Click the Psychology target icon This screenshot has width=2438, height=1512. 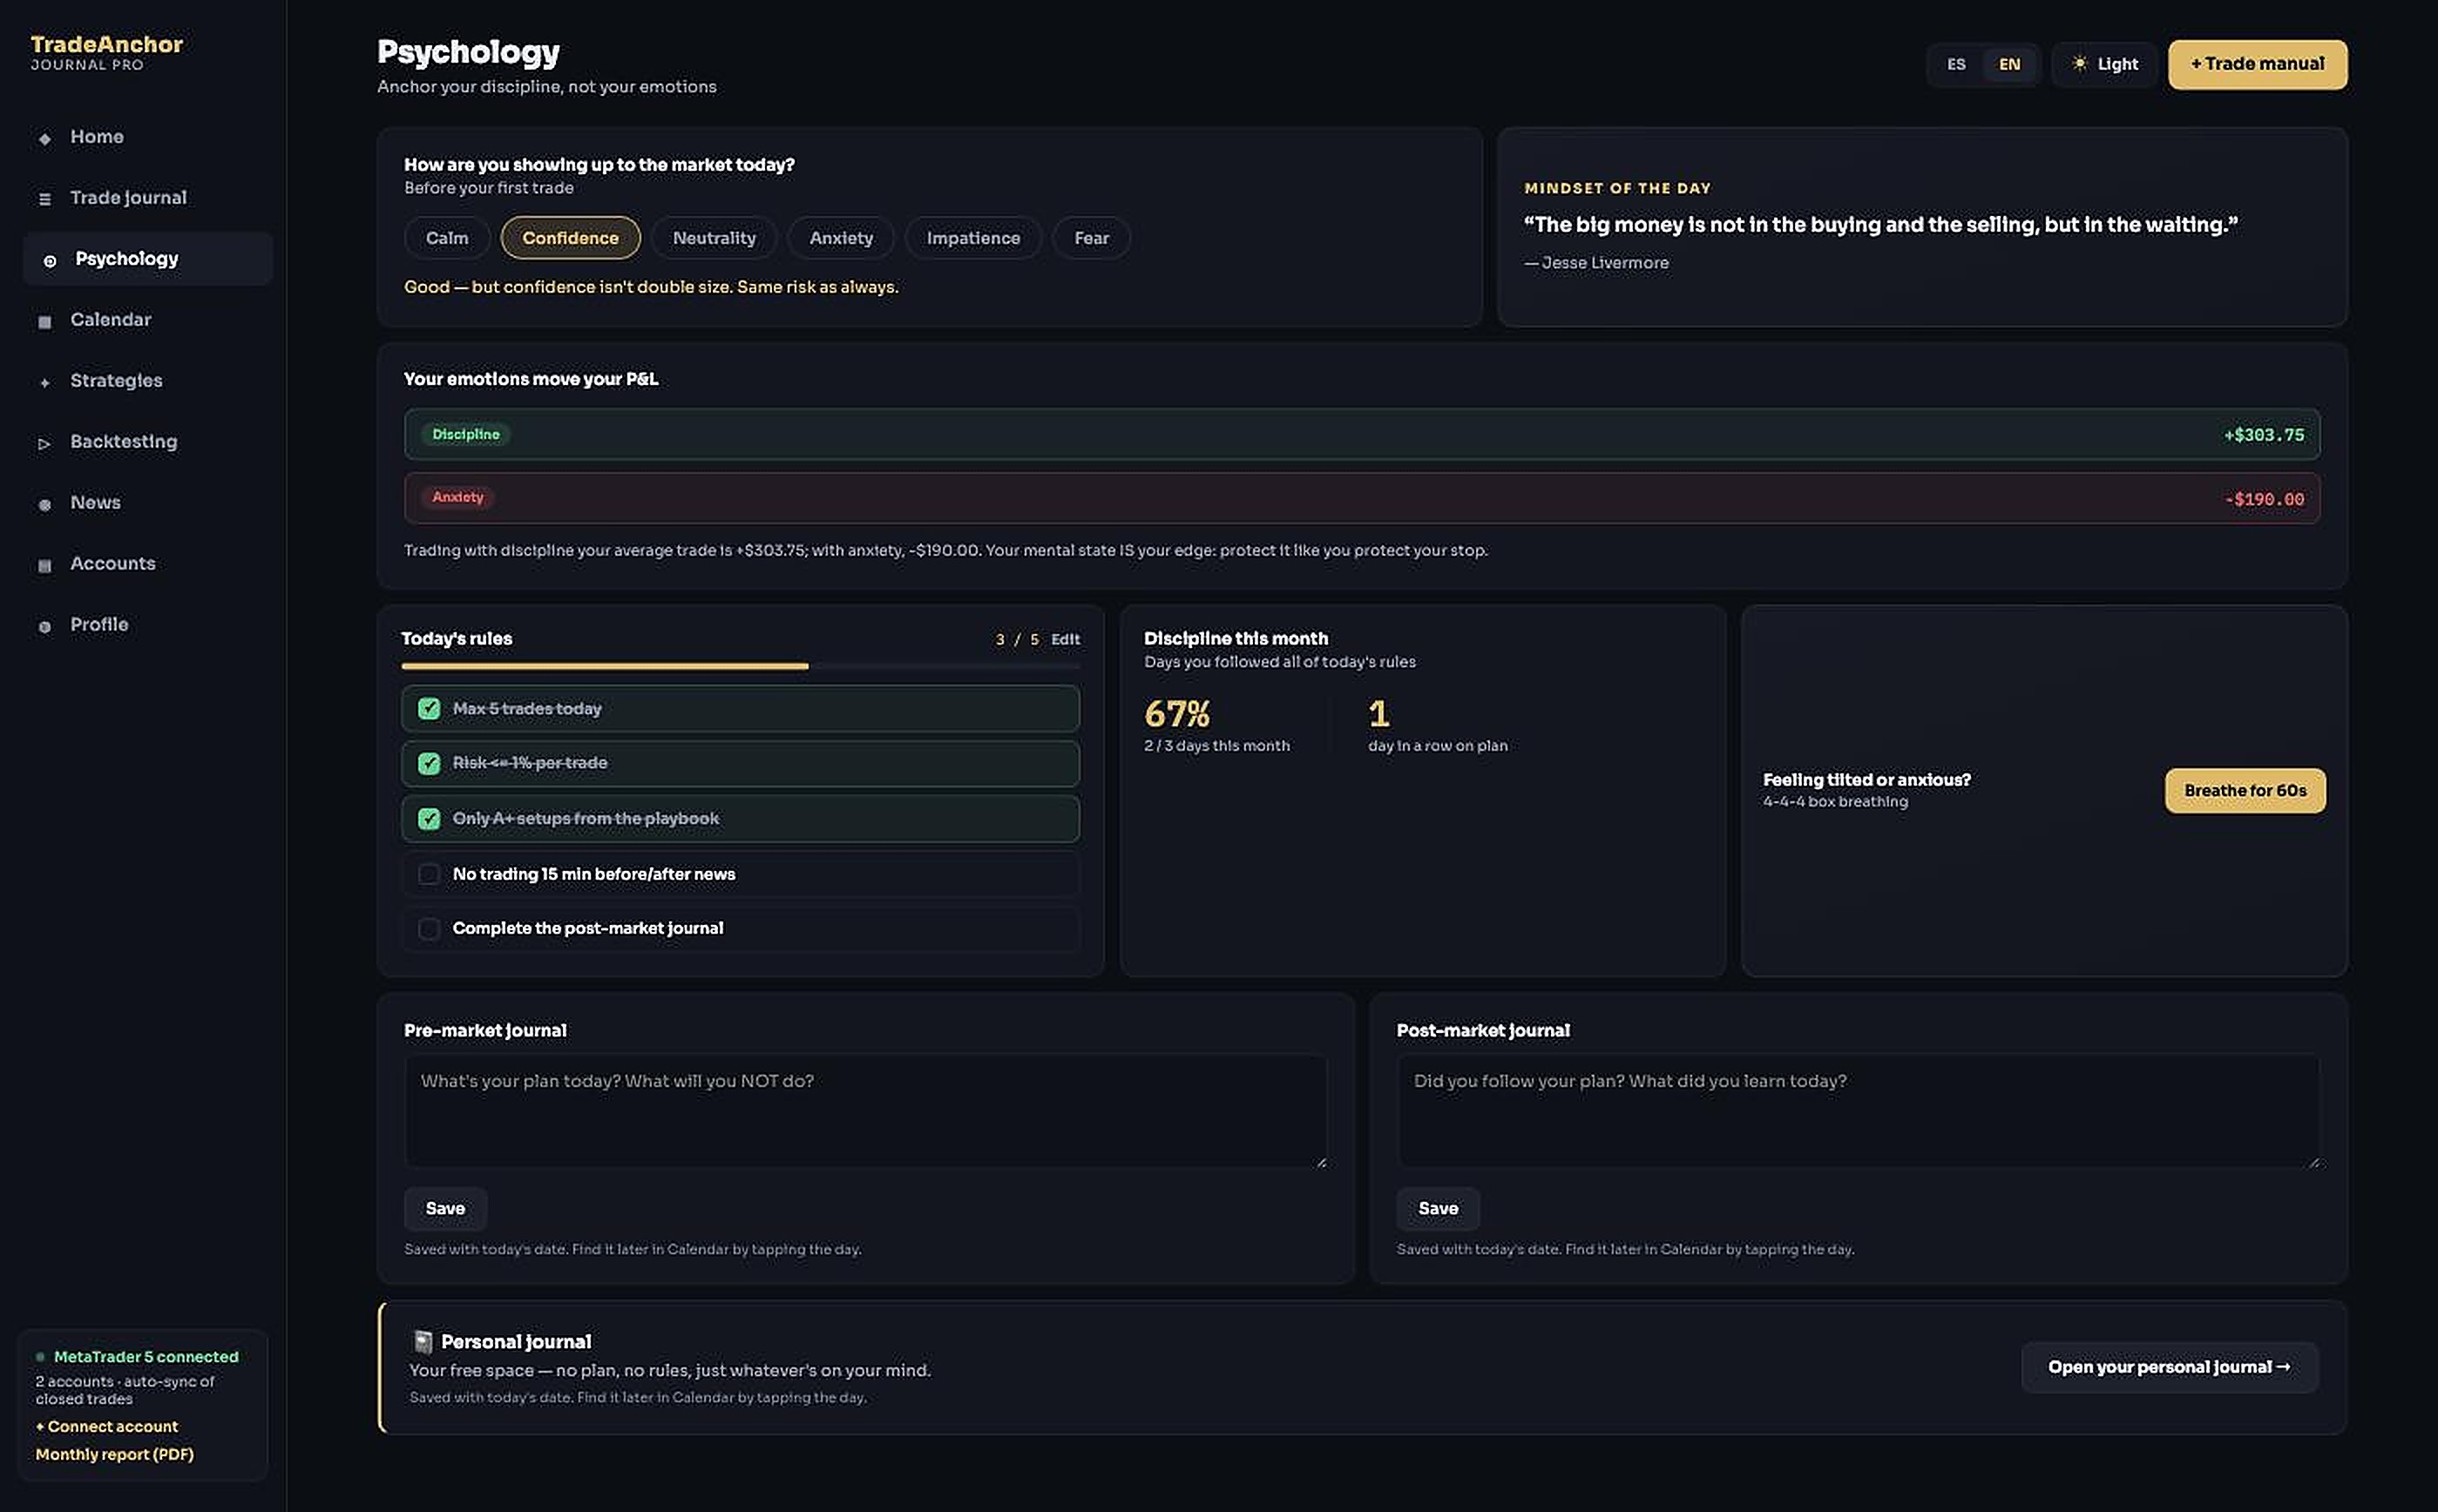(x=49, y=260)
